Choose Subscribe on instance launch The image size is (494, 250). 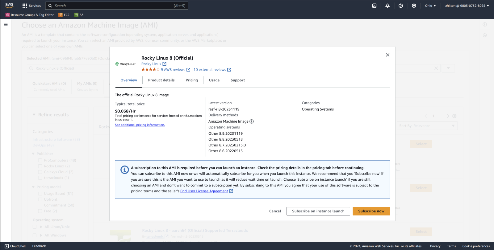318,211
